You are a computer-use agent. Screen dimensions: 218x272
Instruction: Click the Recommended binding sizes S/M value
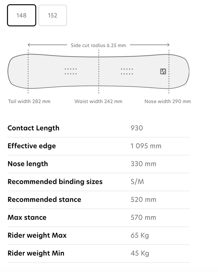(x=137, y=182)
